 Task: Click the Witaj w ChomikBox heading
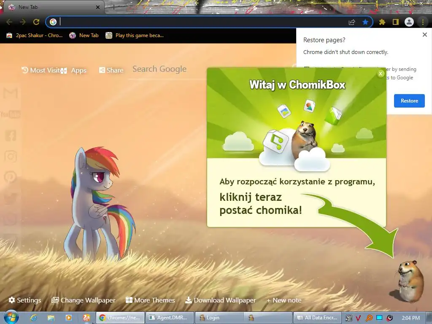coord(297,84)
